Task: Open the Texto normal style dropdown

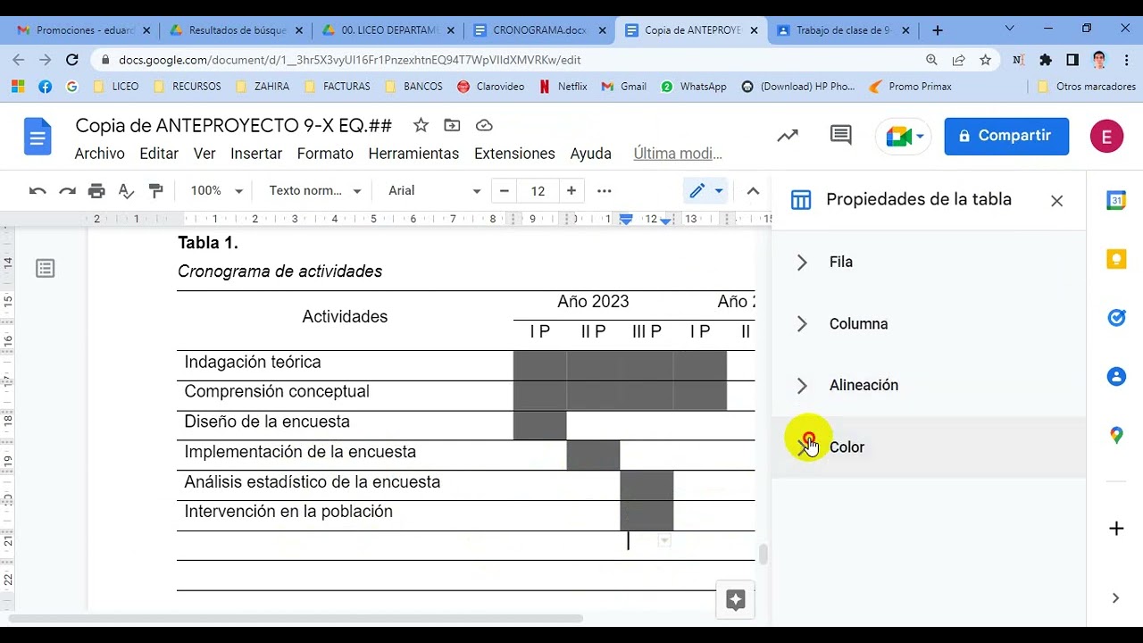Action: (314, 191)
